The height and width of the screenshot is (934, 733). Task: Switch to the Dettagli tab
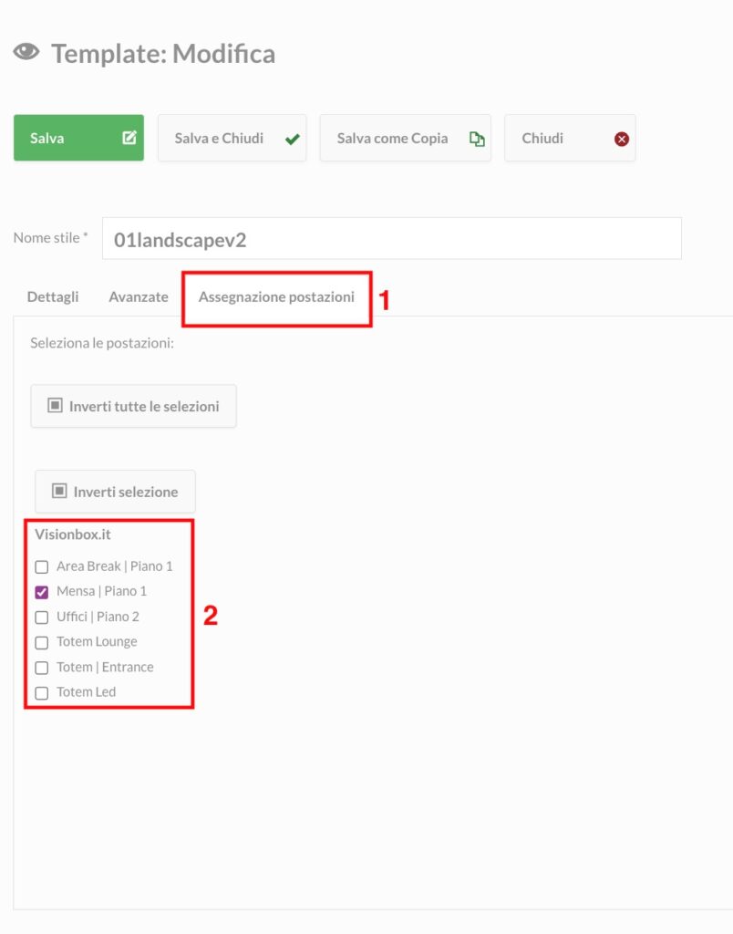(52, 296)
